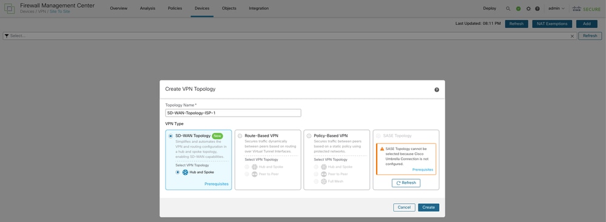
Task: Open the Policies menu
Action: pos(175,8)
